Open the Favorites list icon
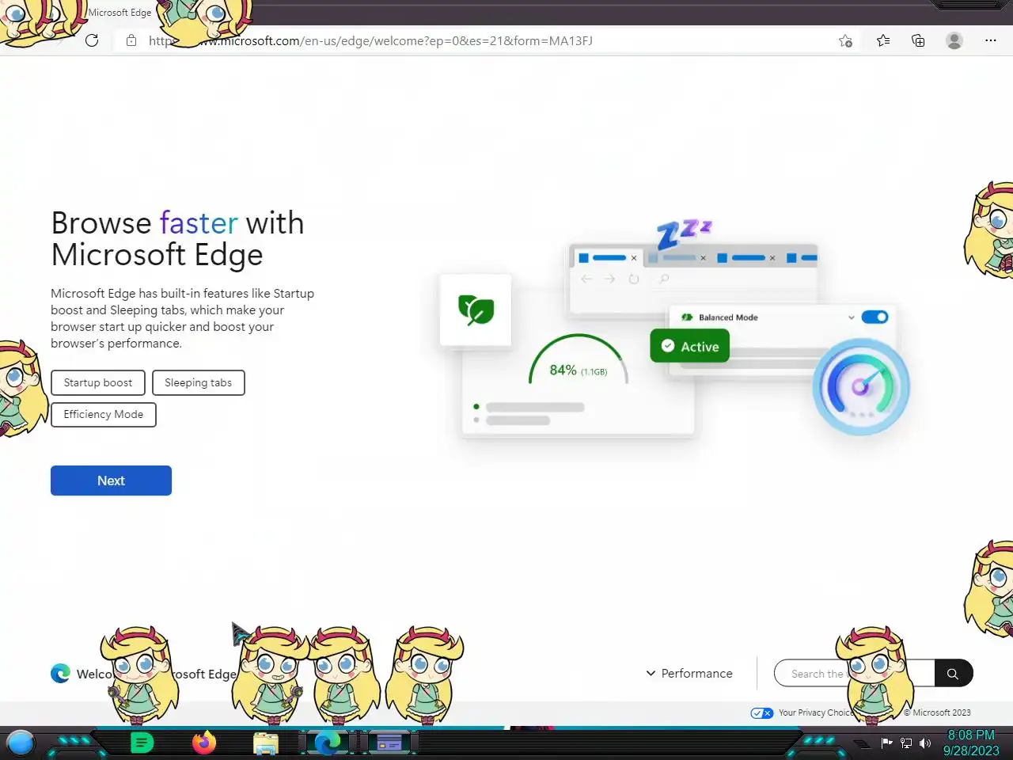 pyautogui.click(x=883, y=40)
